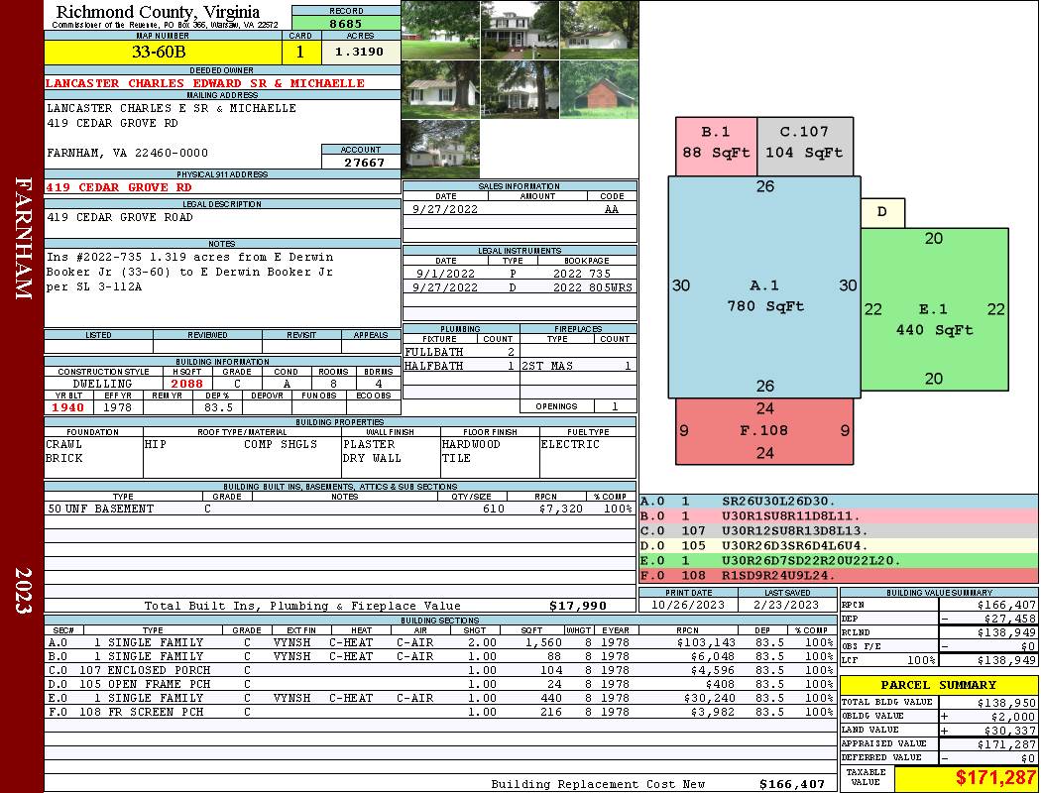Click the FULLBATH plumbing row

(x=461, y=352)
